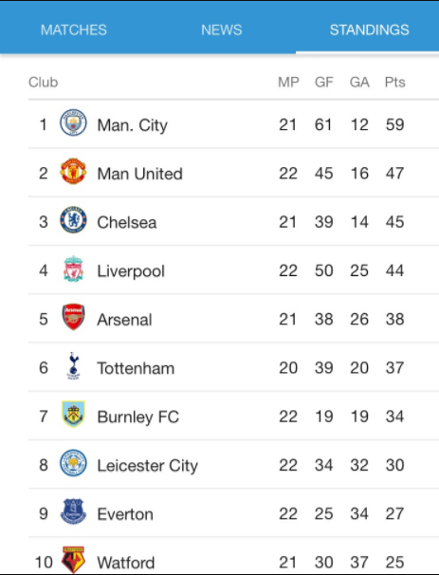This screenshot has width=439, height=575.
Task: Select Man. City's 59 points value
Action: [x=395, y=124]
